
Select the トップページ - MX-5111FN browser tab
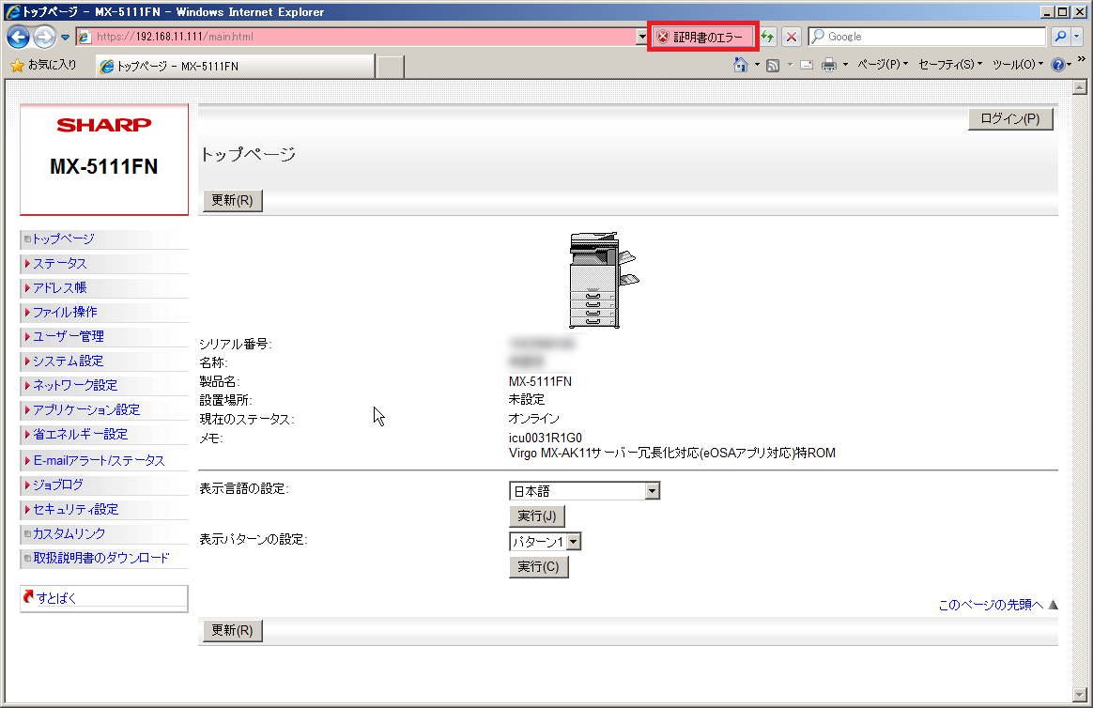pyautogui.click(x=235, y=67)
